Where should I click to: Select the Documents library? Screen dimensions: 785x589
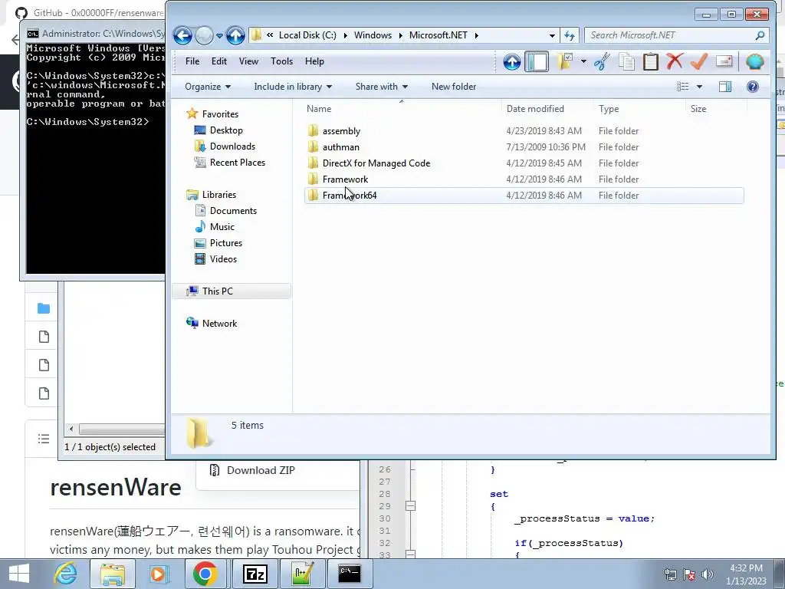233,211
